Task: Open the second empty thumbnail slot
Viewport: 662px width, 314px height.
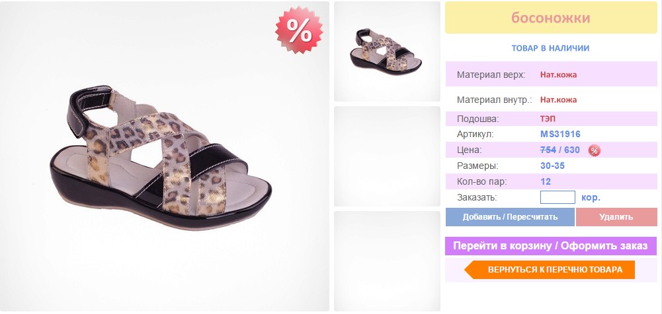Action: (387, 156)
